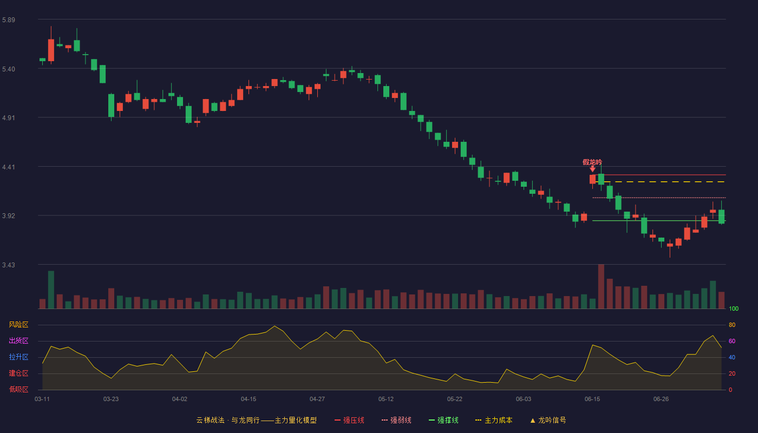Click the 03-23 date axis label
The image size is (758, 433).
111,399
